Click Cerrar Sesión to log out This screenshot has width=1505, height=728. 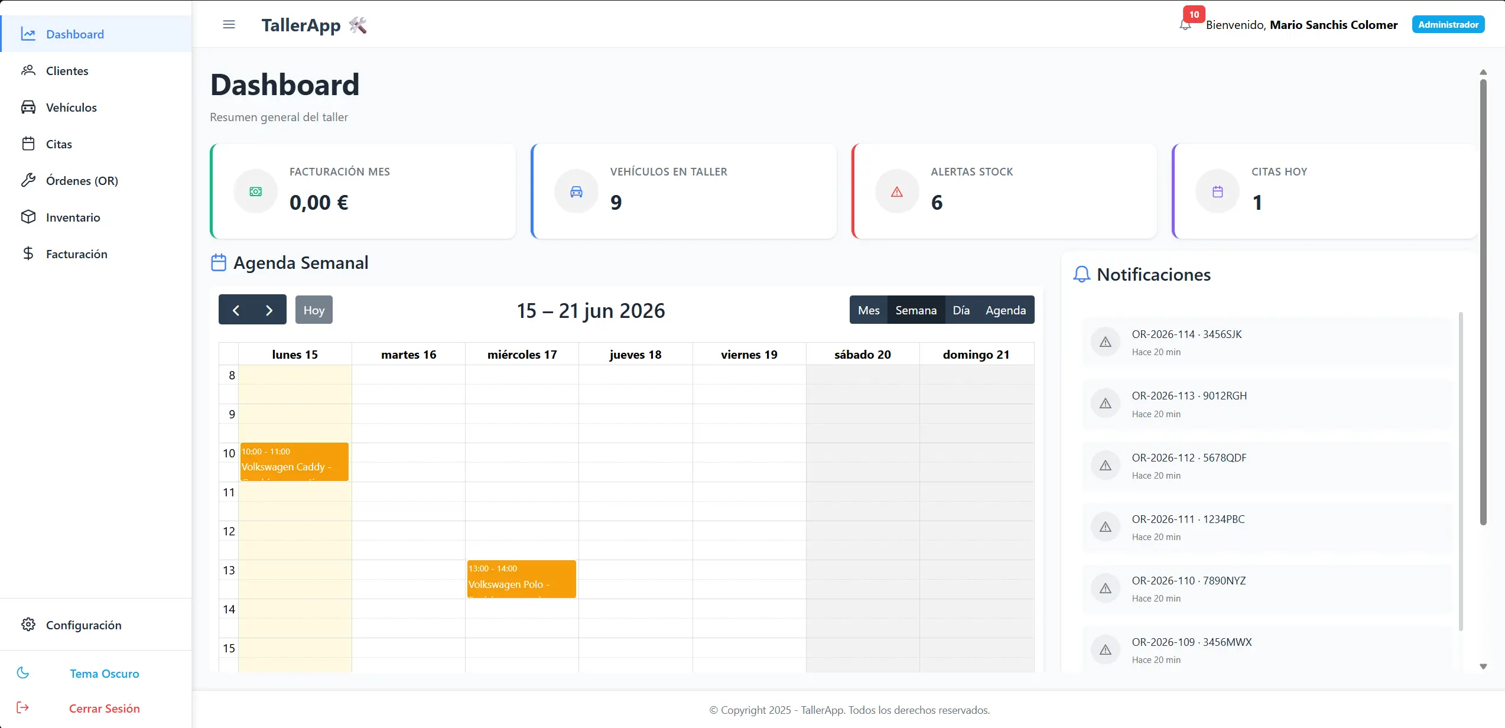pyautogui.click(x=96, y=708)
